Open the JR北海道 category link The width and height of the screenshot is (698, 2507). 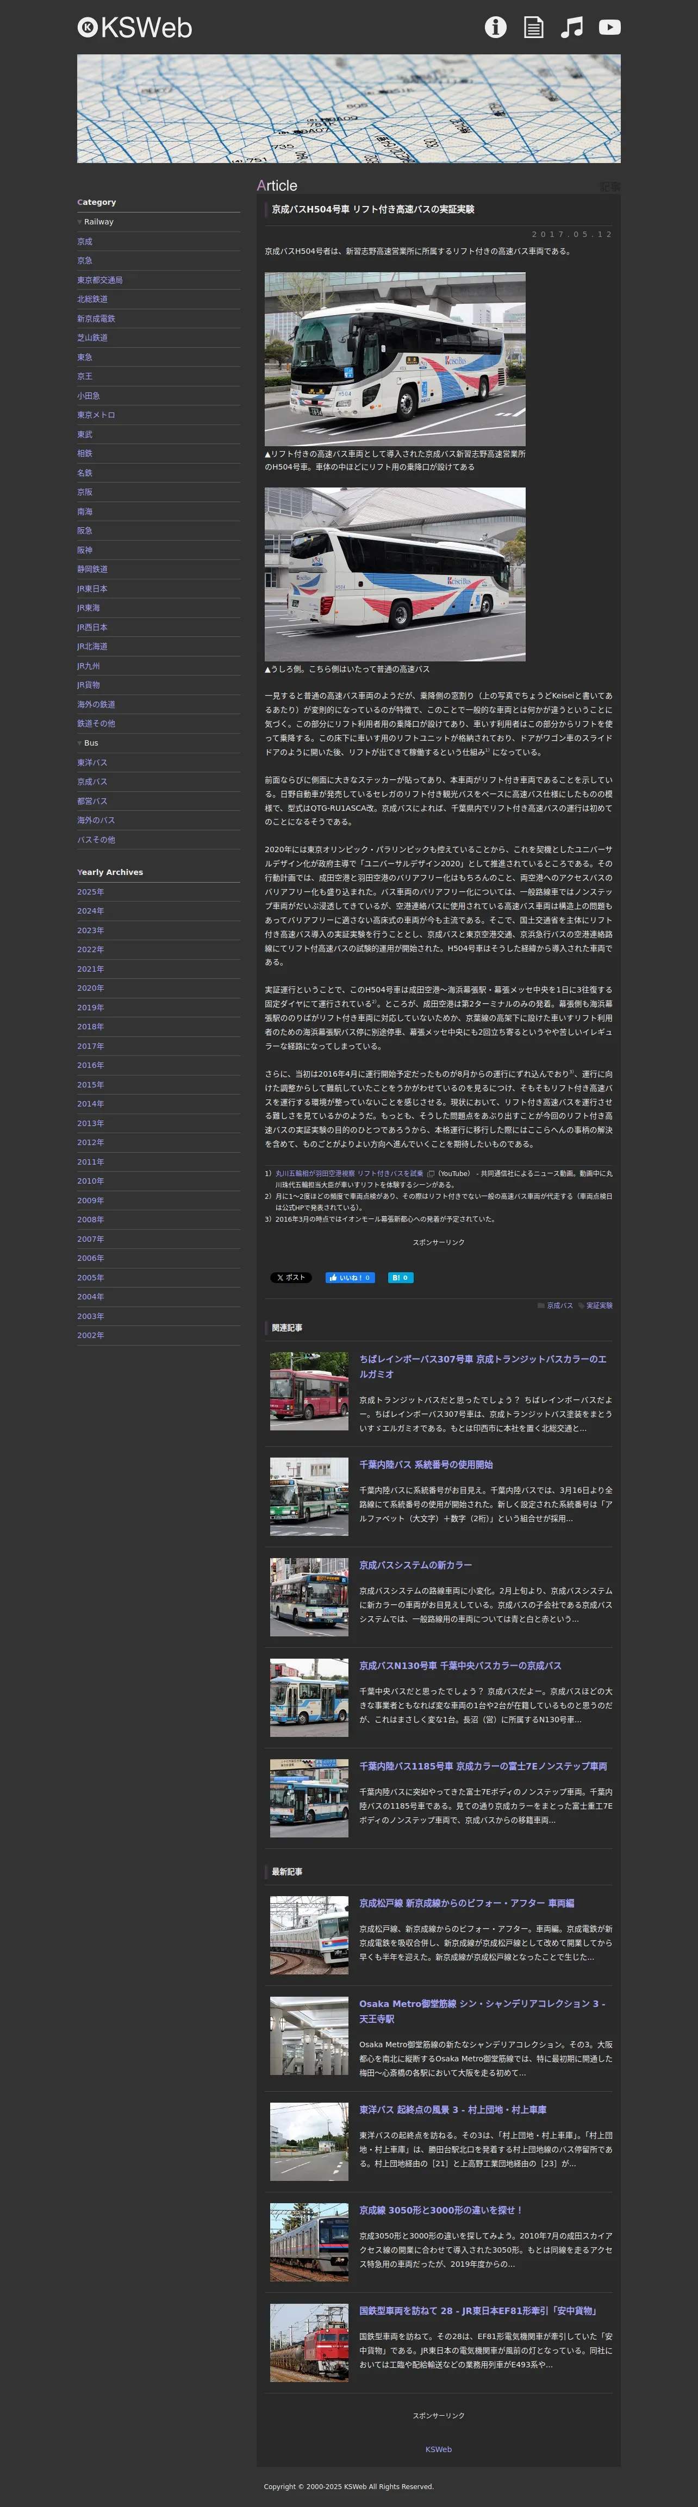click(92, 646)
